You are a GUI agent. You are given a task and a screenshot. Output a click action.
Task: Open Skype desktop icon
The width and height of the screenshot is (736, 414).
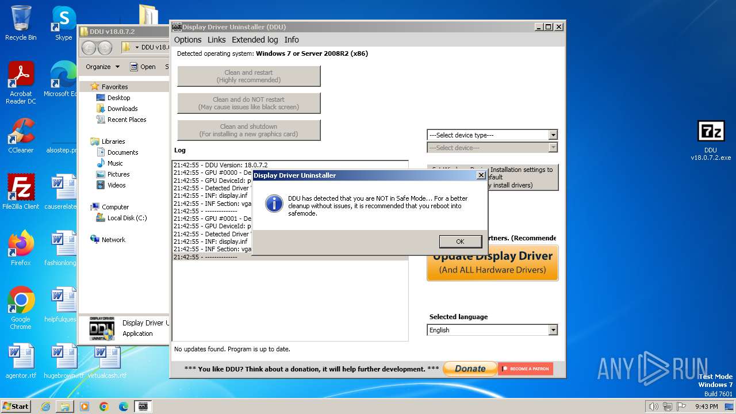point(63,23)
